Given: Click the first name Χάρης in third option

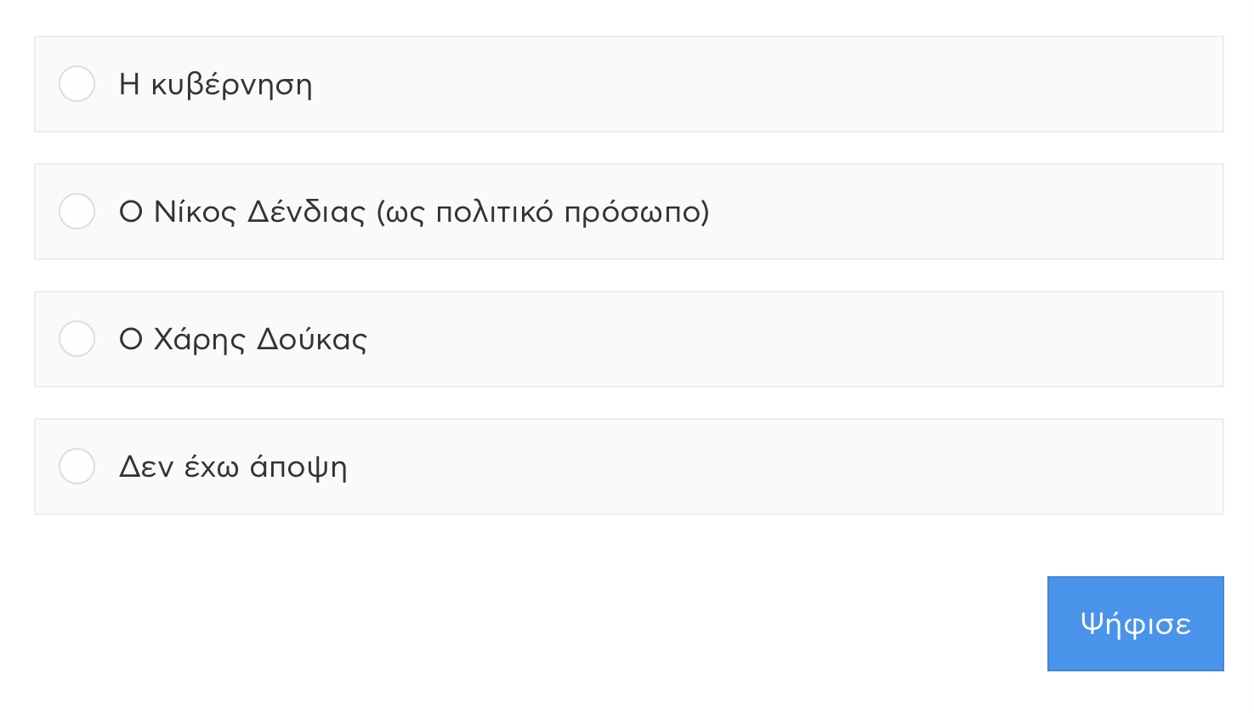Looking at the screenshot, I should [199, 340].
